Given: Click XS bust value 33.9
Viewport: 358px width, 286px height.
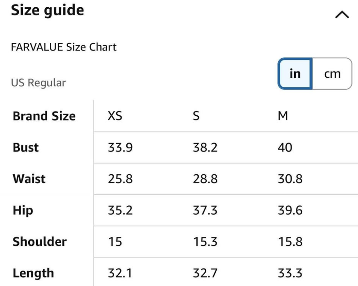Looking at the screenshot, I should coord(120,148).
